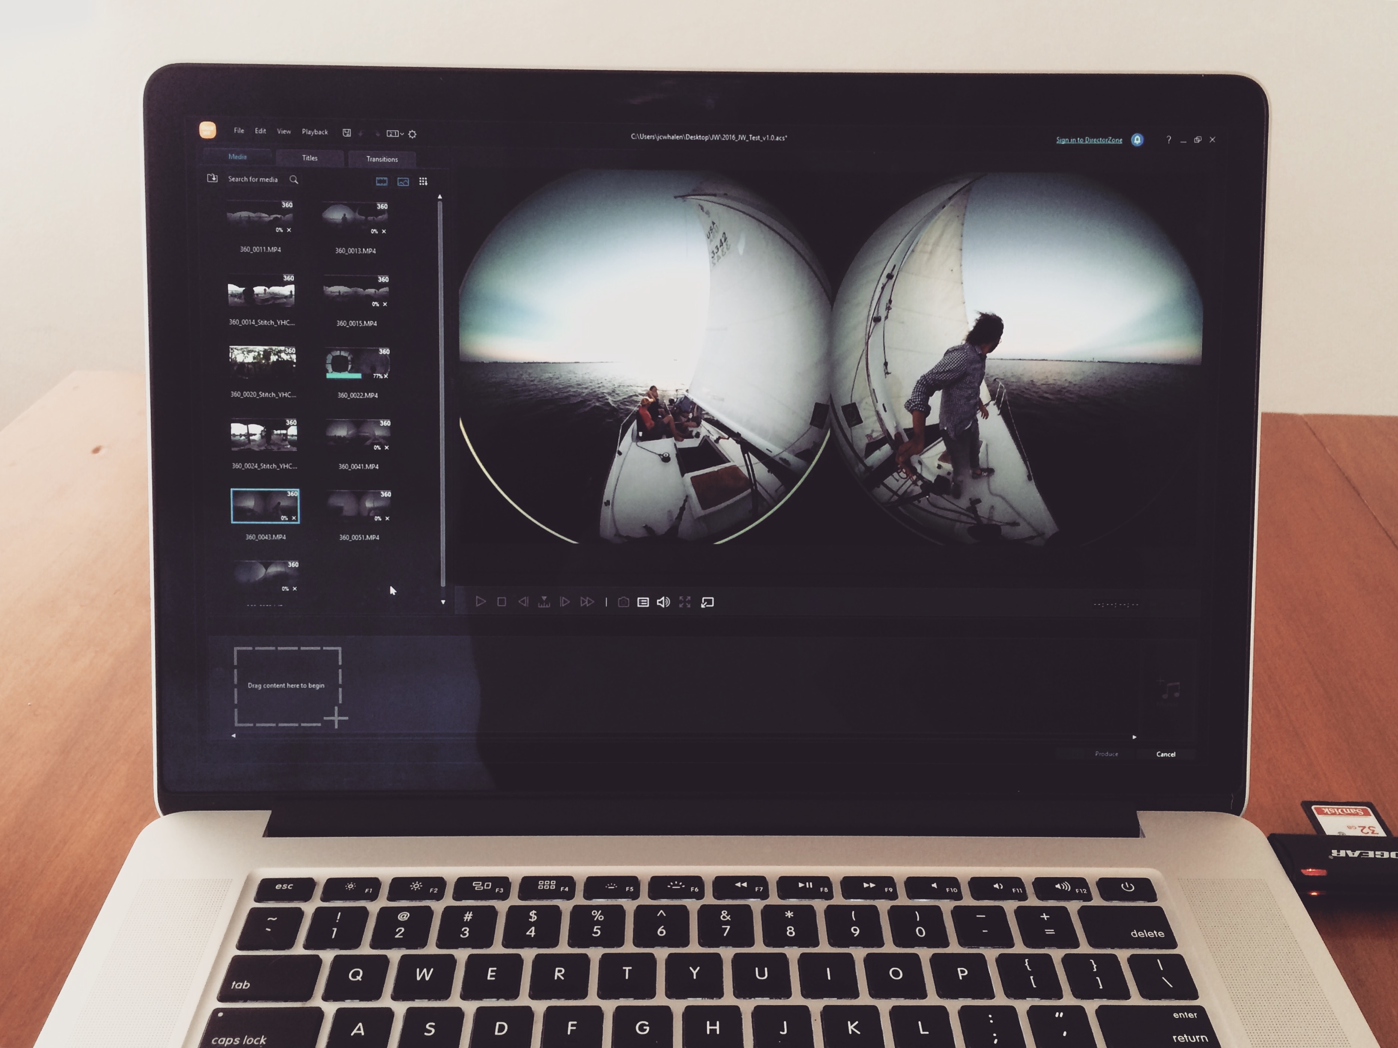
Task: Select the 360_0014_Stitch_YHC thumbnail
Action: (x=261, y=291)
